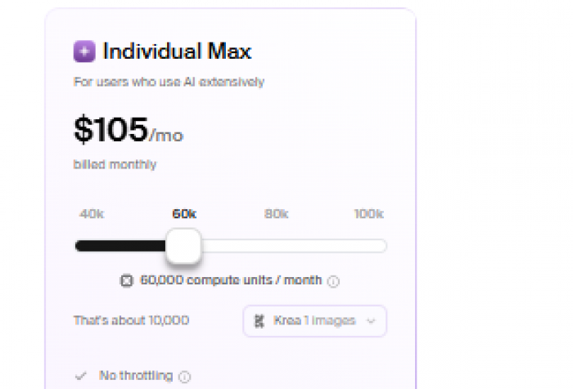
Task: Click the No throttling checkmark icon
Action: (81, 376)
